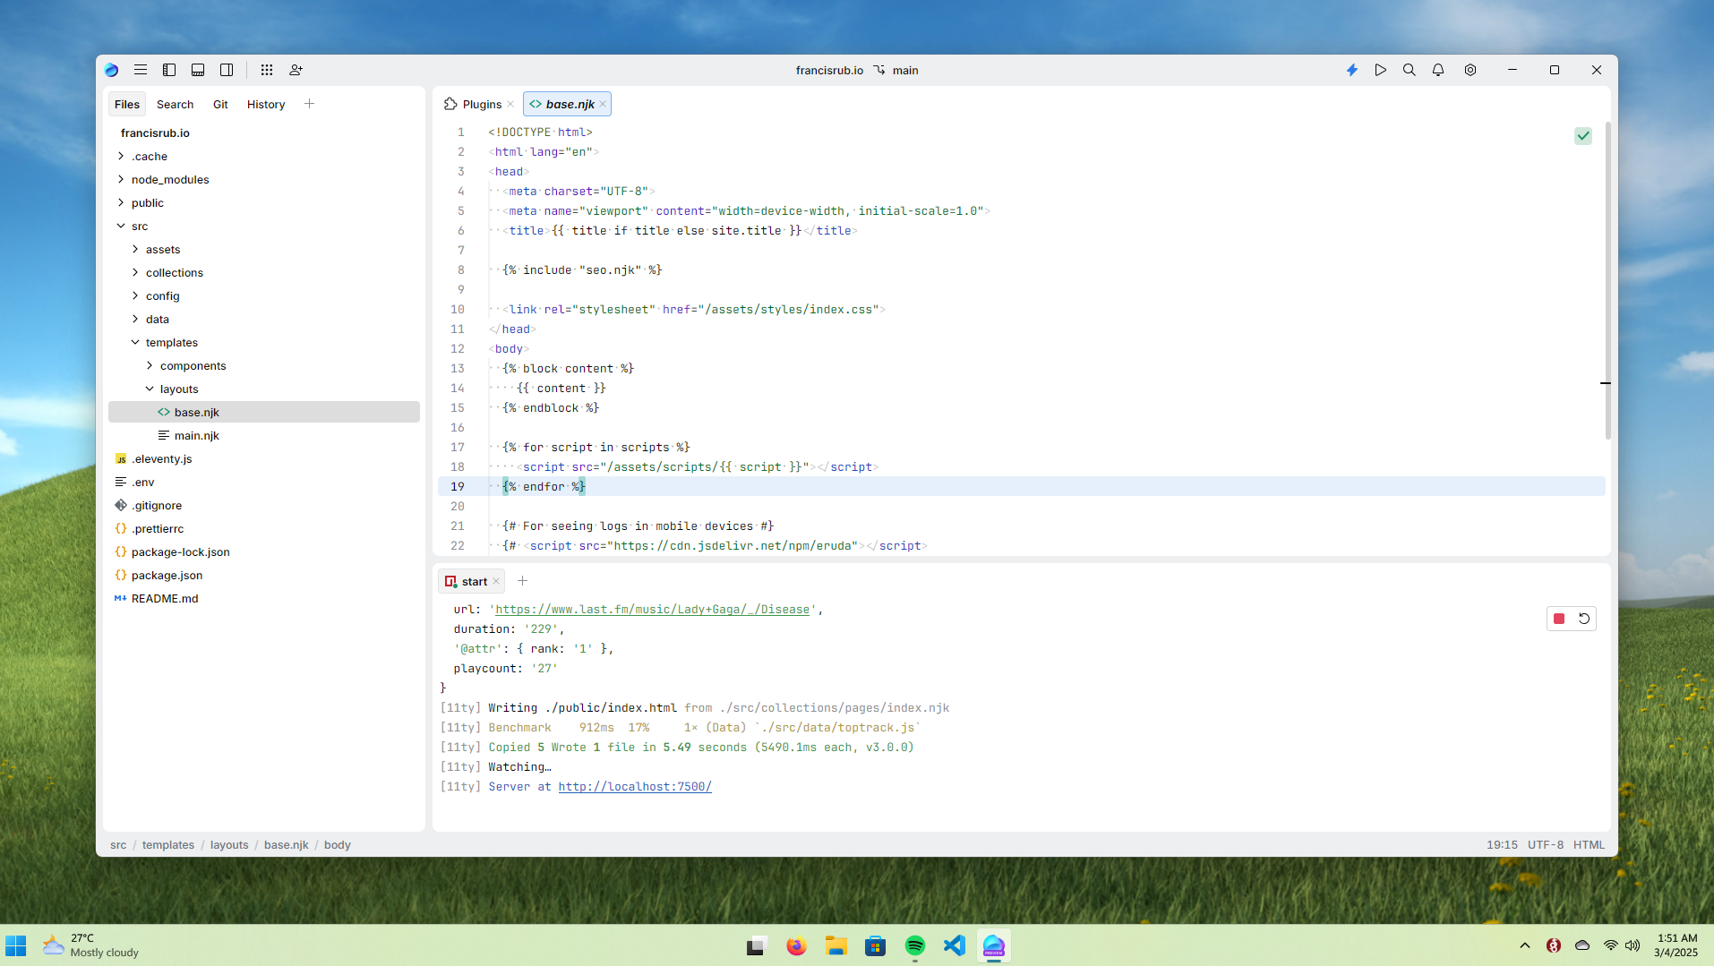The width and height of the screenshot is (1714, 966).
Task: Collapse the layouts folder
Action: point(150,389)
